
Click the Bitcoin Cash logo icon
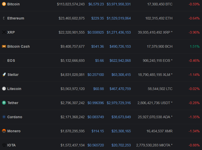(x=4, y=46)
